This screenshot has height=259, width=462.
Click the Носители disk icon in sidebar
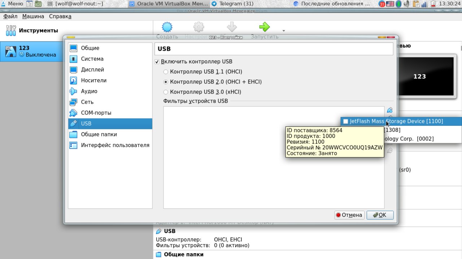click(73, 80)
